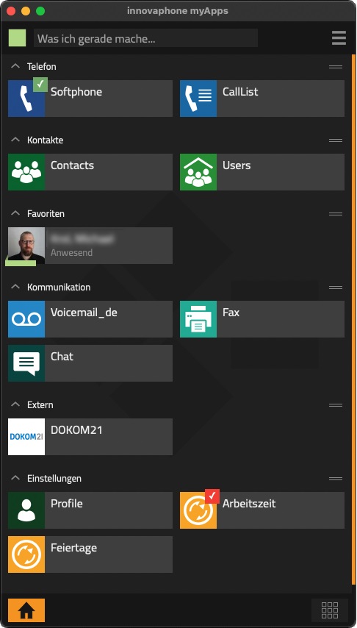Screen dimensions: 357x628
Task: Click the Kommunikation section drag handle
Action: pos(336,288)
